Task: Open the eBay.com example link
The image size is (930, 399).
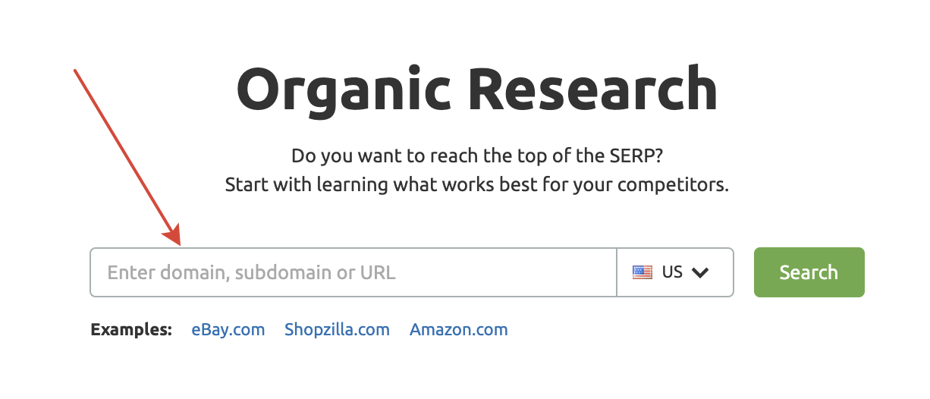Action: tap(228, 330)
